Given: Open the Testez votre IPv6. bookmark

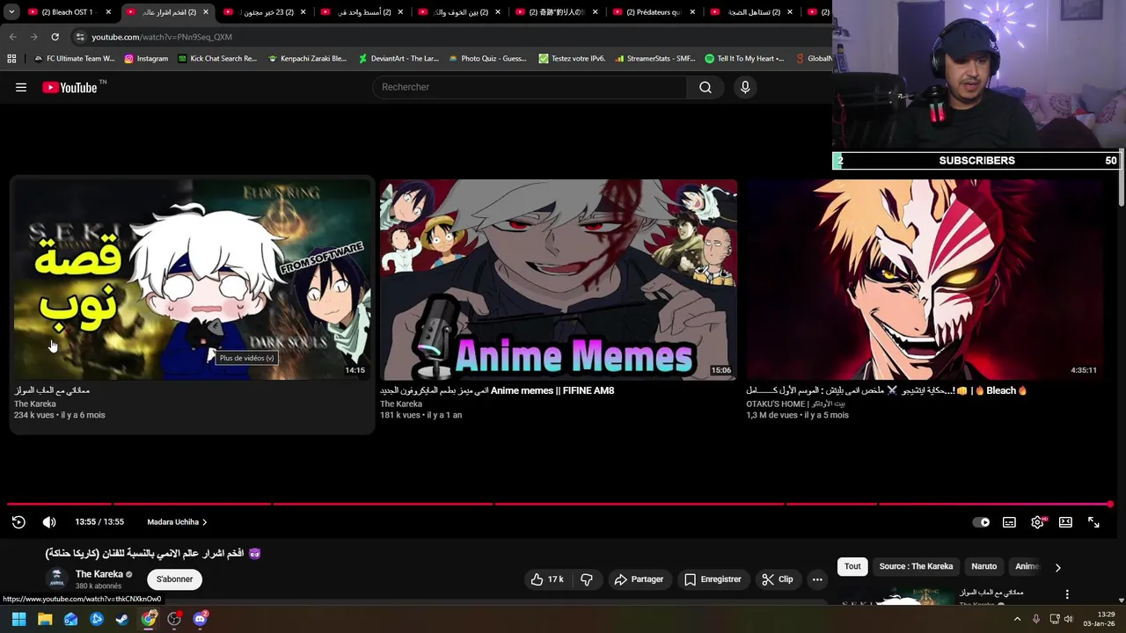Looking at the screenshot, I should 572,59.
